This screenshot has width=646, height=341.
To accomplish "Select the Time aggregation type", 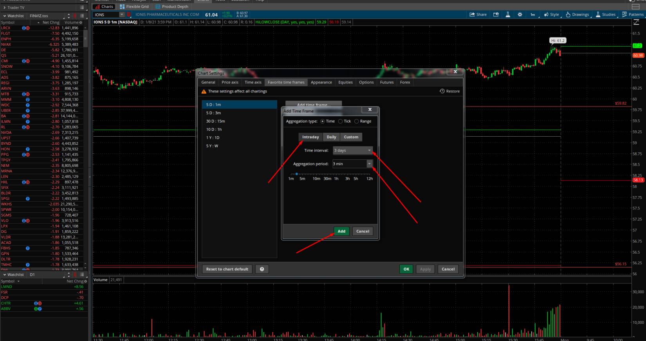I will 323,121.
